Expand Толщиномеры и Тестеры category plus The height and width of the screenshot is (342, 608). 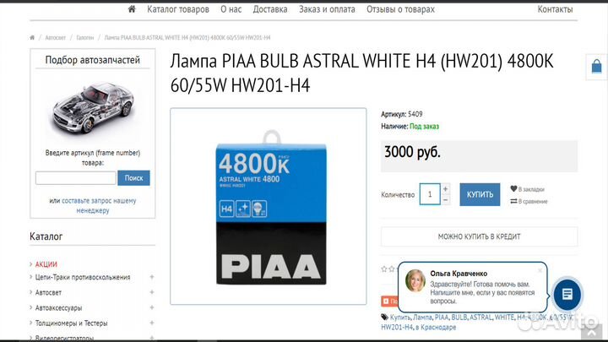click(x=152, y=323)
